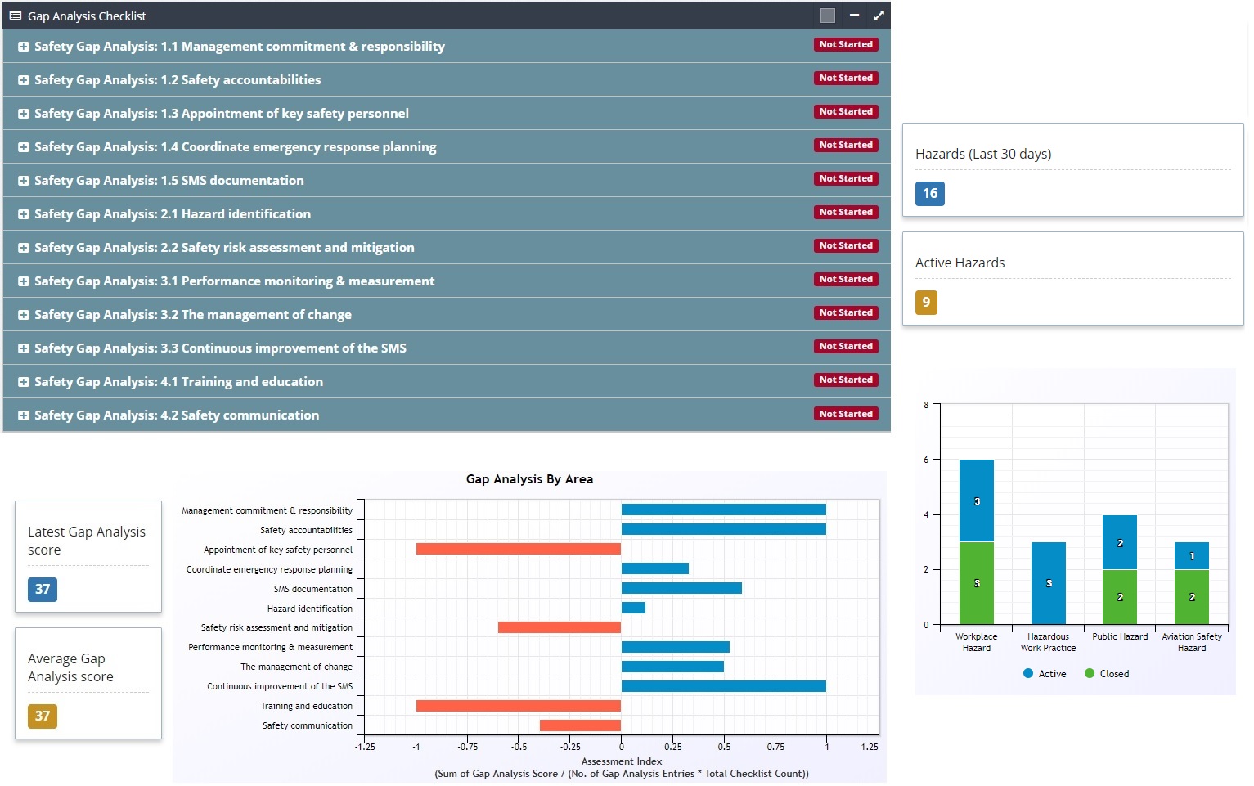Click red Training and education bar
The image size is (1254, 786).
518,706
